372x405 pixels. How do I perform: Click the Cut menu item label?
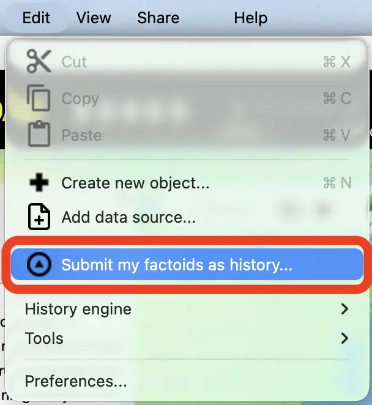point(75,61)
